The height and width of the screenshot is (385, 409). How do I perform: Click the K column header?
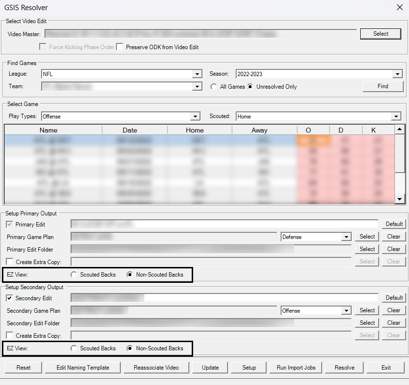click(373, 130)
